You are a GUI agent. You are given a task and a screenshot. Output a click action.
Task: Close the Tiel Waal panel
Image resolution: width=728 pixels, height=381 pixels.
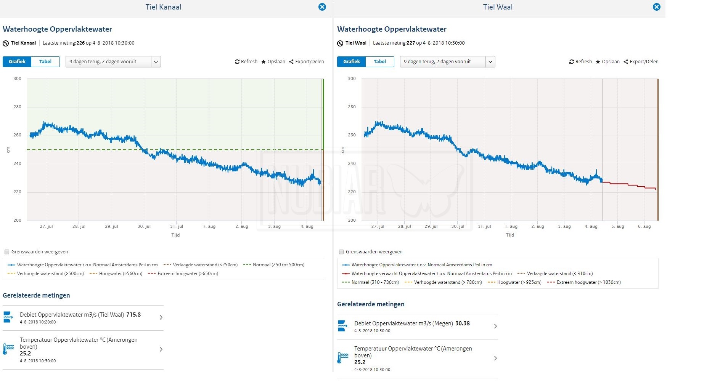[x=657, y=7]
